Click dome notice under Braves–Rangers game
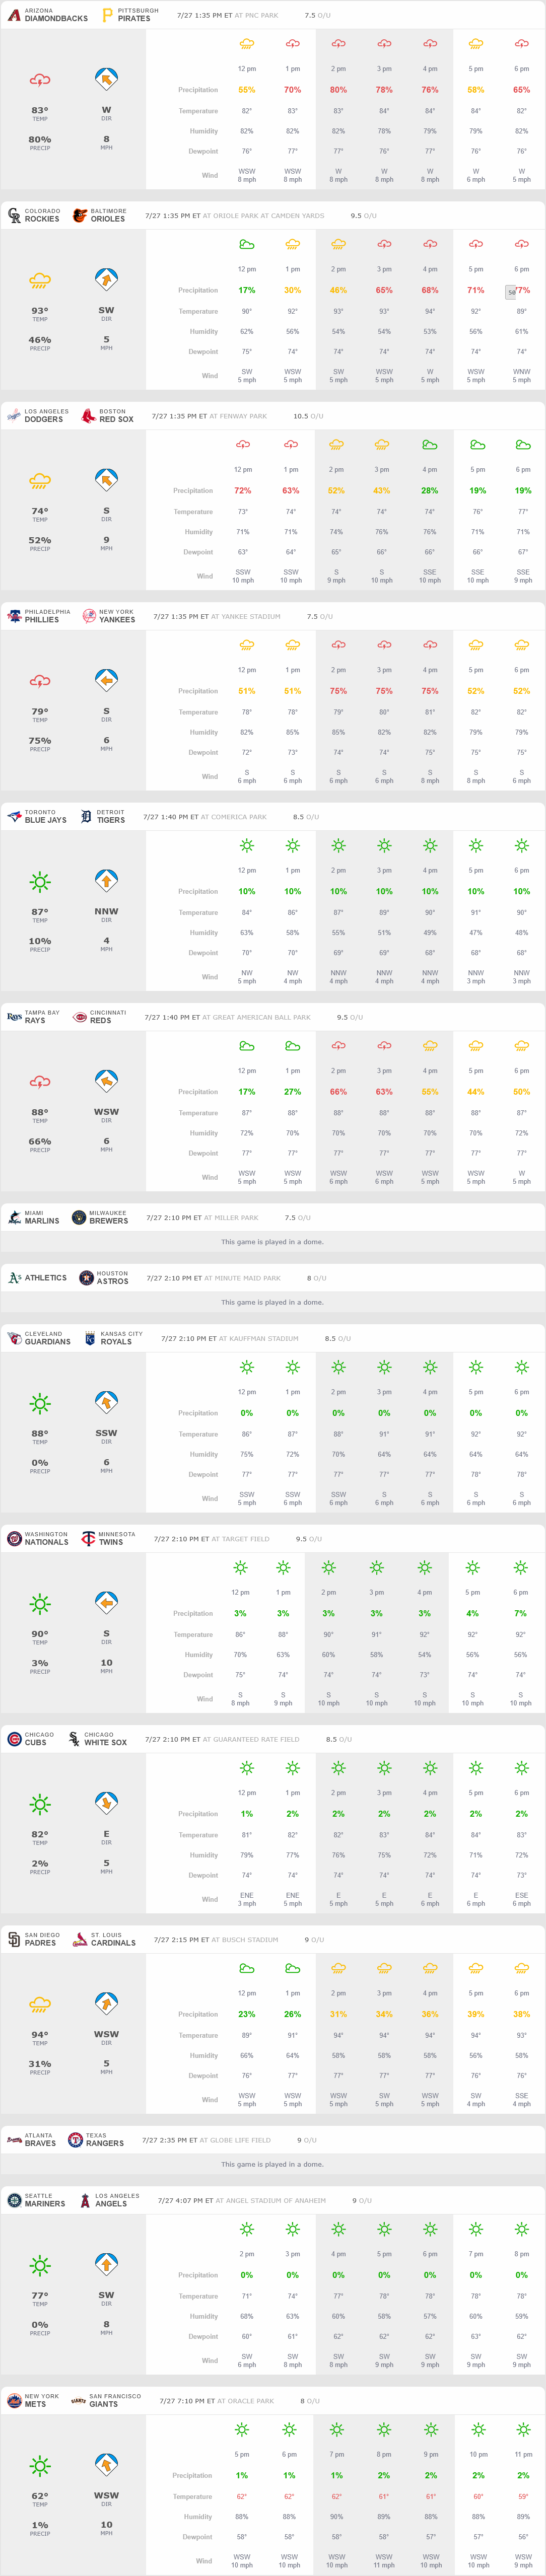Image resolution: width=546 pixels, height=2576 pixels. pos(272,2164)
